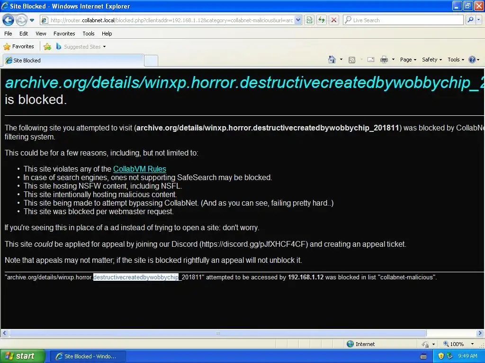This screenshot has width=485, height=363.
Task: Click the highlighted text destructivecreatedbywobbychip
Action: tap(136, 277)
